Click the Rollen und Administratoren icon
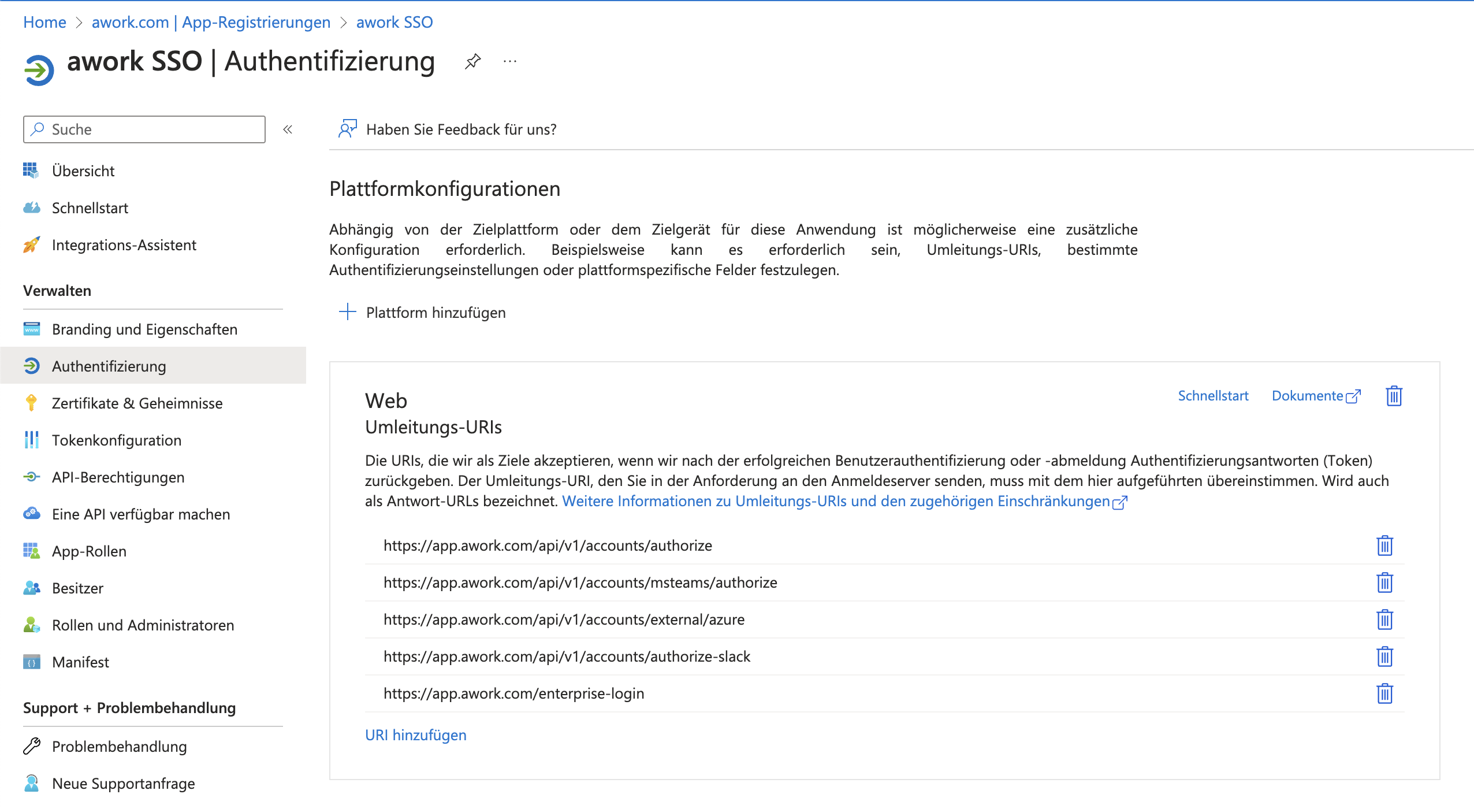The image size is (1474, 809). [32, 625]
